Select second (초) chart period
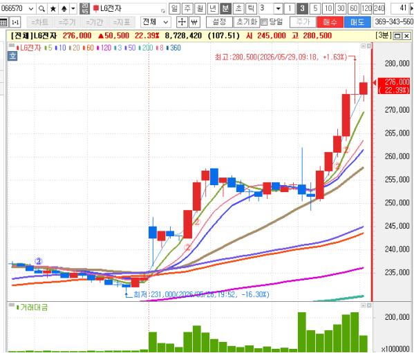The width and height of the screenshot is (414, 353). [238, 8]
